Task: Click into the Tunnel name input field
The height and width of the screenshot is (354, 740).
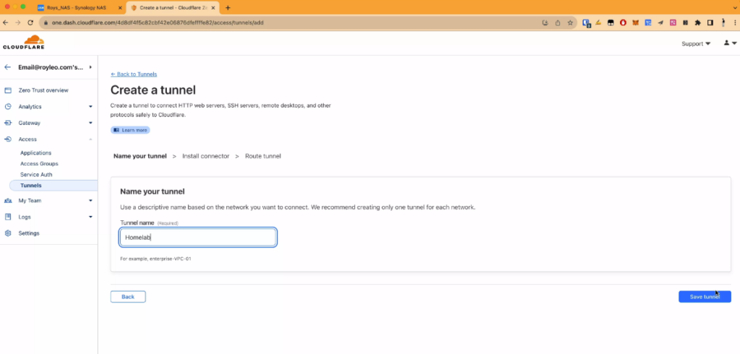Action: (198, 238)
